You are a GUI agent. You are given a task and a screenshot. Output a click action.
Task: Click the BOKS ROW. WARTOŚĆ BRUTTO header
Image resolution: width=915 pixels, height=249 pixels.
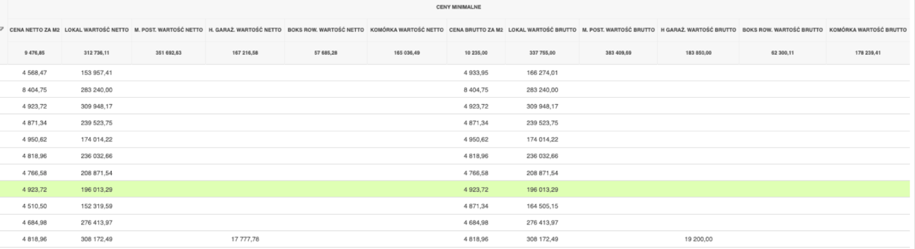783,30
